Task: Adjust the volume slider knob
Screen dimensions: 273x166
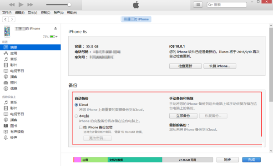Action: [x=69, y=5]
